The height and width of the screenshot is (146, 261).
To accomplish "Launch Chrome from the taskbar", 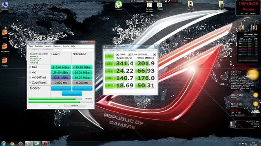I will pos(12,143).
